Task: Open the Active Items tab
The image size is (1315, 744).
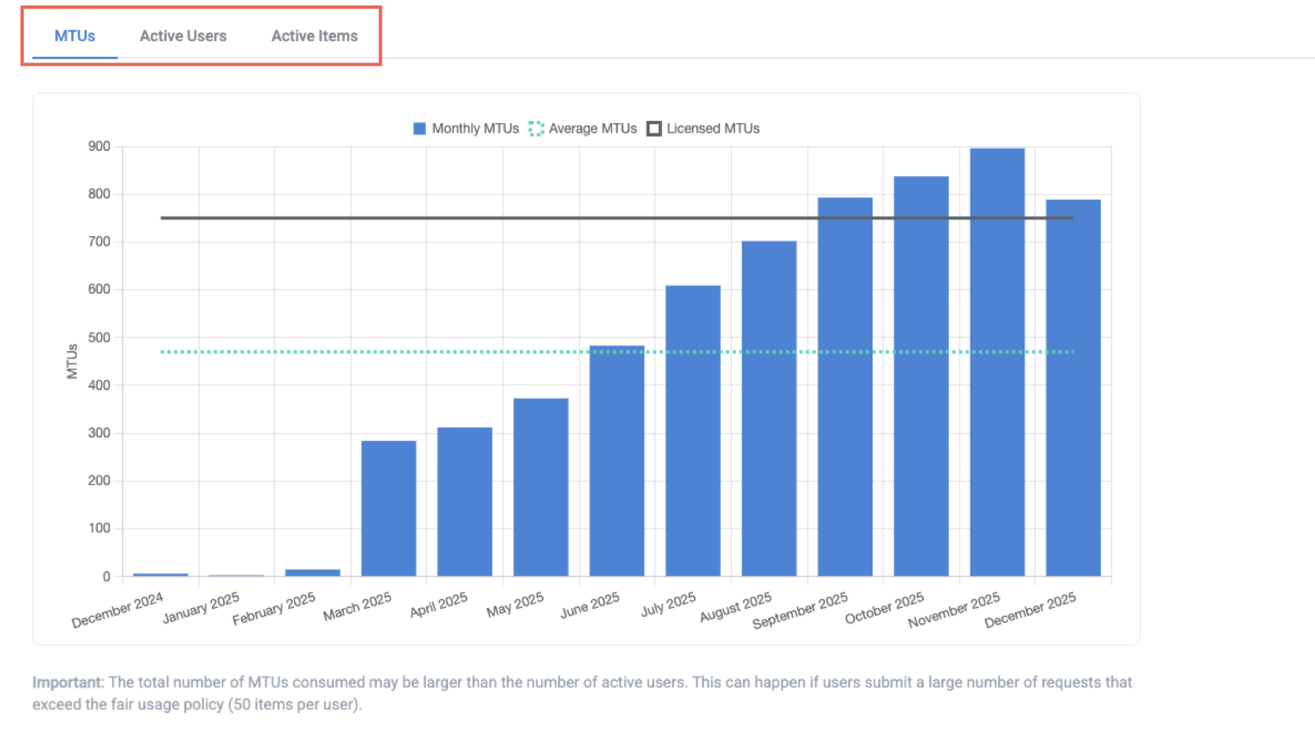Action: click(314, 36)
